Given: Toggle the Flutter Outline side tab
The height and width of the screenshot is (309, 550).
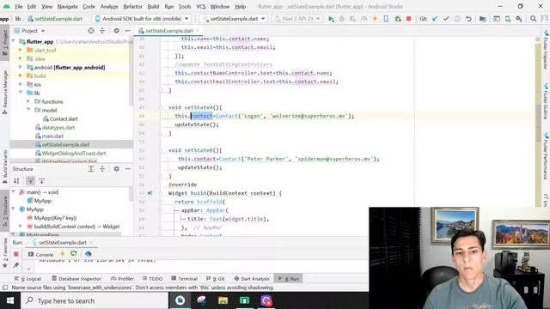Looking at the screenshot, I should pyautogui.click(x=546, y=101).
